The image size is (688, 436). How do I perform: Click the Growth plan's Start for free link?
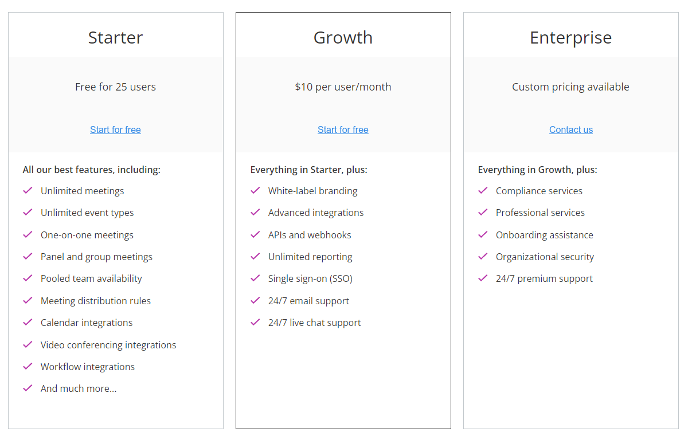tap(343, 129)
